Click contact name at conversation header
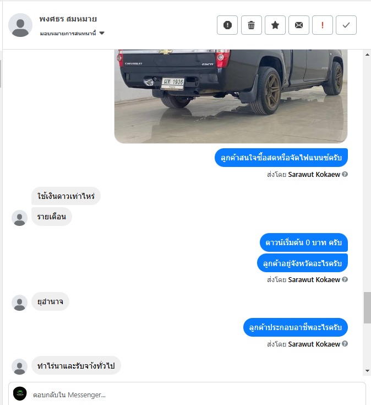Screen dimensions: 371x405 click(x=68, y=19)
